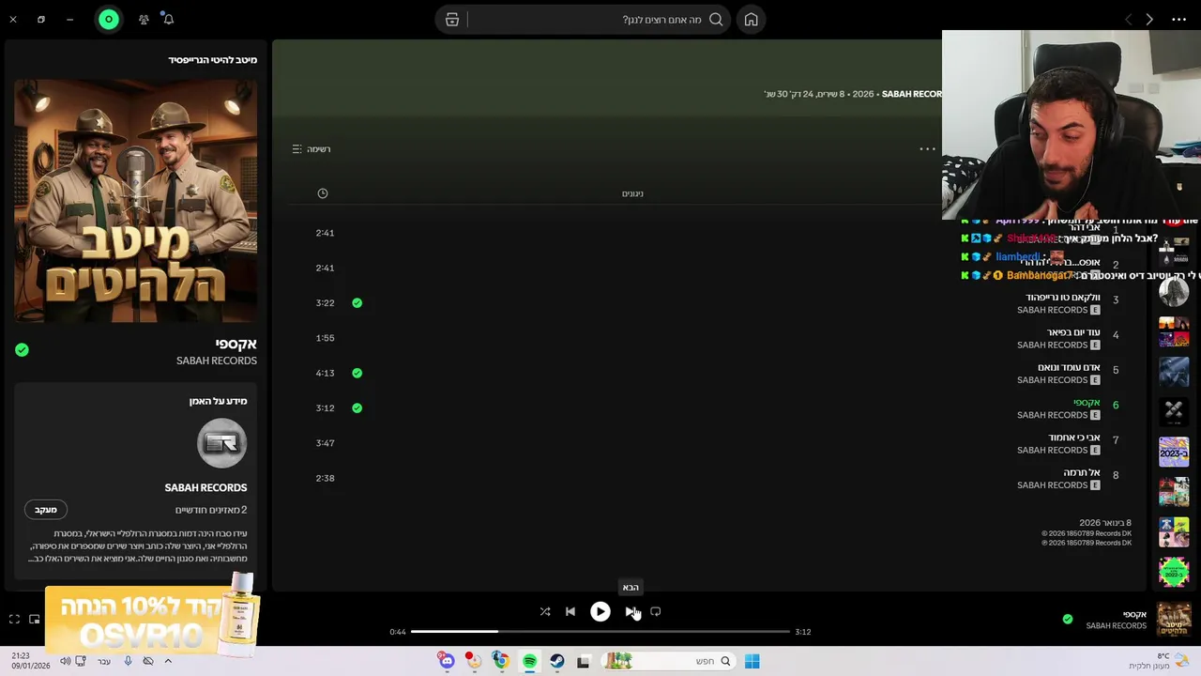Viewport: 1201px width, 676px height.
Task: Open the notifications bell
Action: [168, 19]
